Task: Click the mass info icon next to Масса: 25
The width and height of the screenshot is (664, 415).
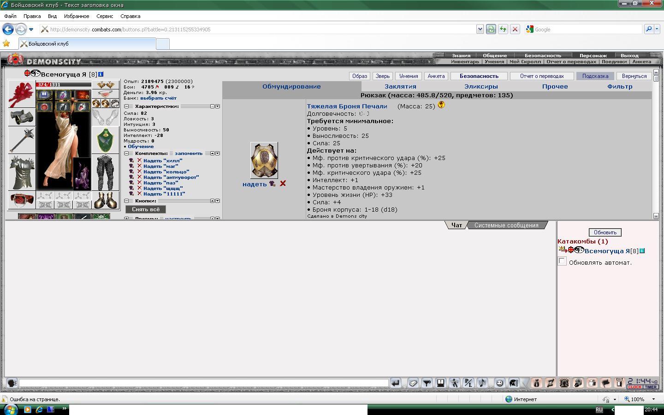Action: tap(441, 105)
